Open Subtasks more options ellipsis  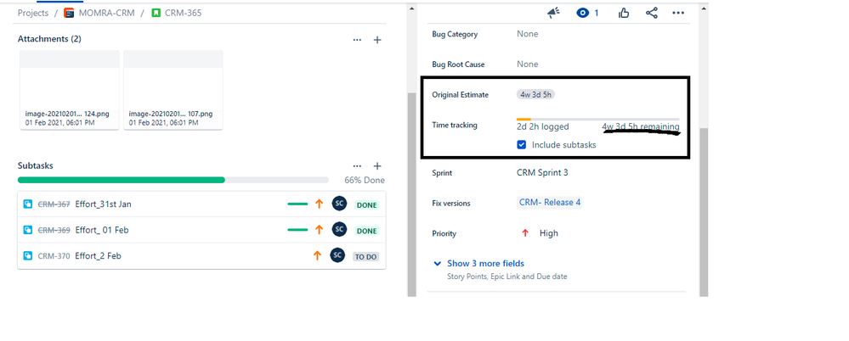357,166
